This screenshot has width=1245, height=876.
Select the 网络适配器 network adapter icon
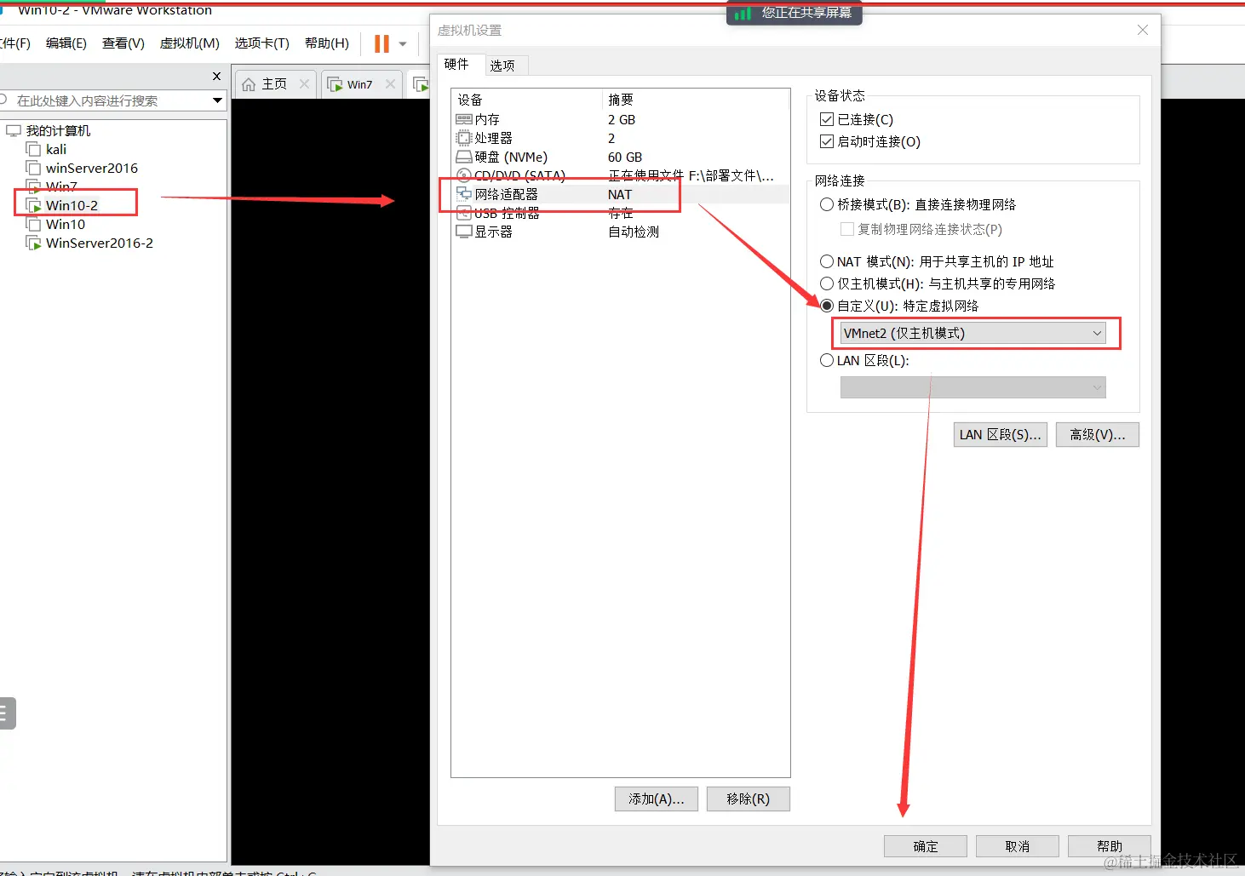coord(465,194)
